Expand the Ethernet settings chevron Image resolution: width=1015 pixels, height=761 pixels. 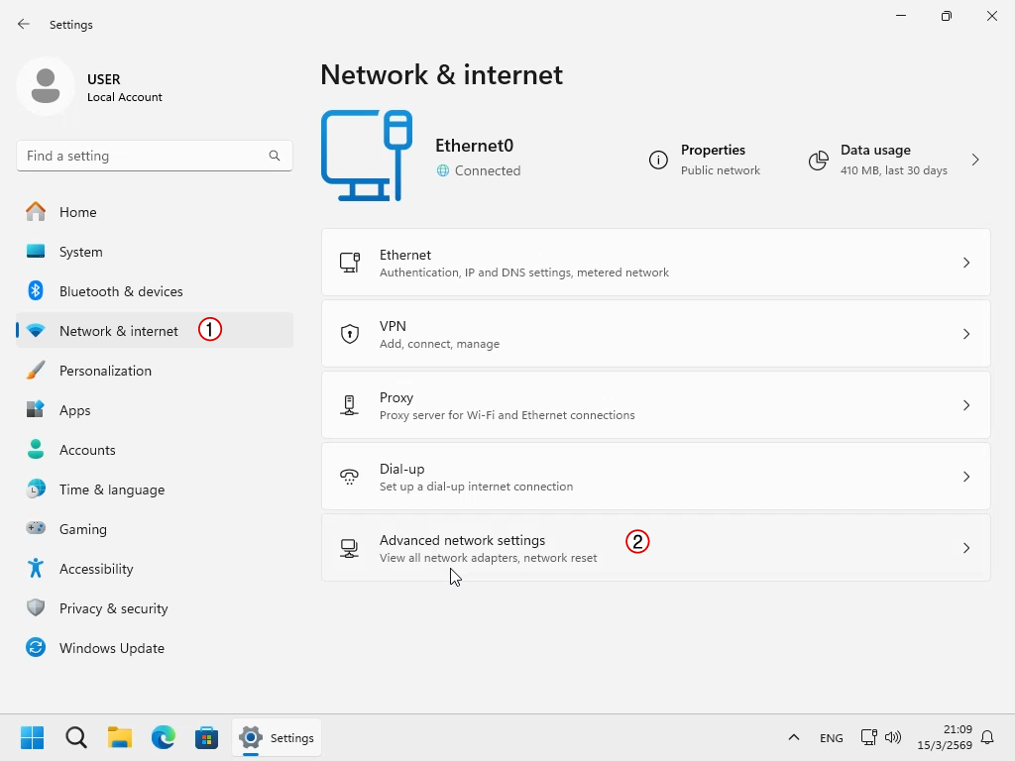pyautogui.click(x=965, y=263)
